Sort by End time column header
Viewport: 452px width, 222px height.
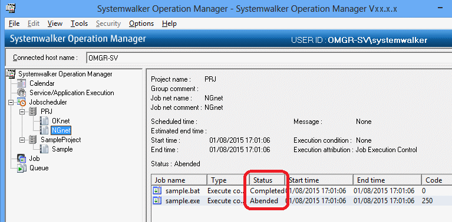387,180
